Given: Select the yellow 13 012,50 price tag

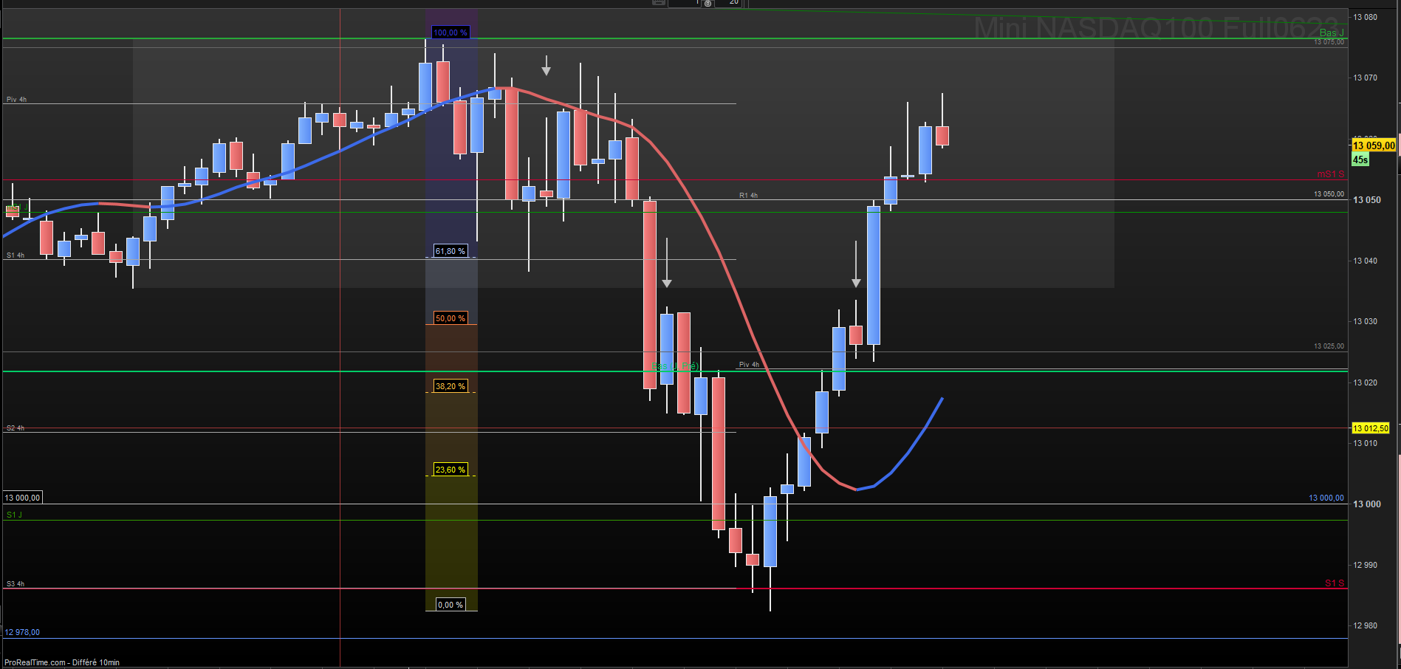Looking at the screenshot, I should [x=1370, y=428].
